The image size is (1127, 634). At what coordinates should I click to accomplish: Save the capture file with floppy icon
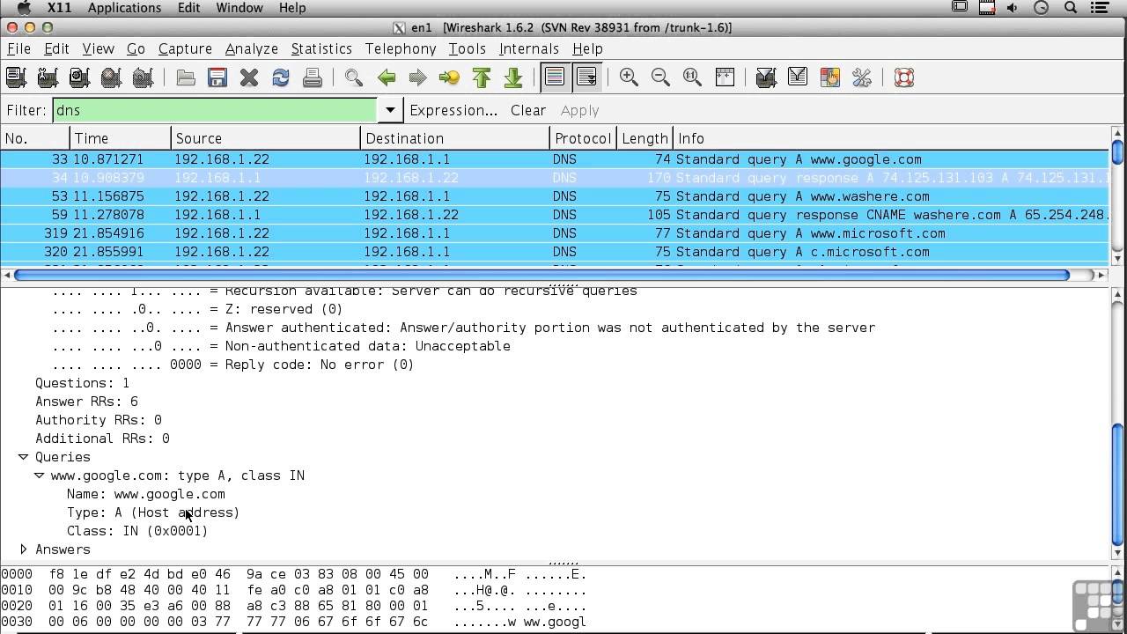click(217, 77)
